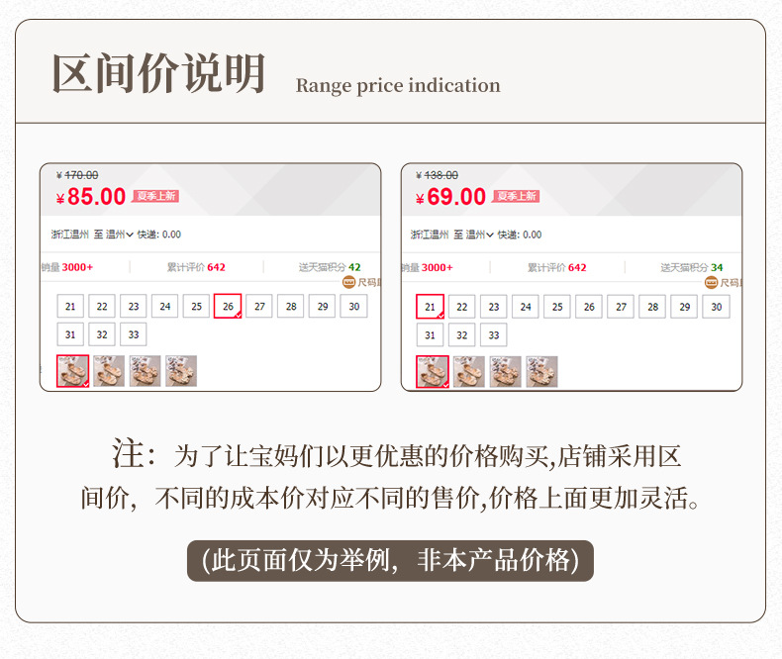Click the 夏季上新 tag beside ¥85.00
The image size is (782, 659).
[x=156, y=196]
